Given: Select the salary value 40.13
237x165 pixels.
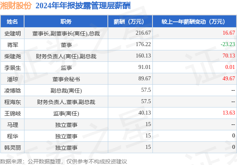Looking at the screenshot, I should 145,113.
